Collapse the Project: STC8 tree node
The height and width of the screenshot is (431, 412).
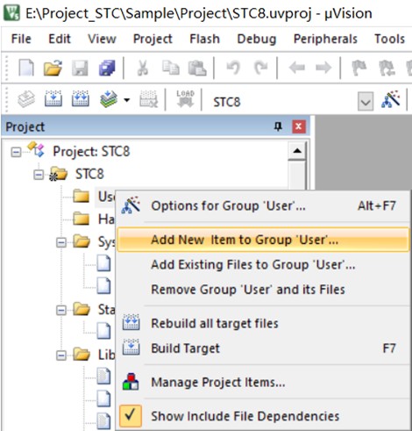[16, 153]
